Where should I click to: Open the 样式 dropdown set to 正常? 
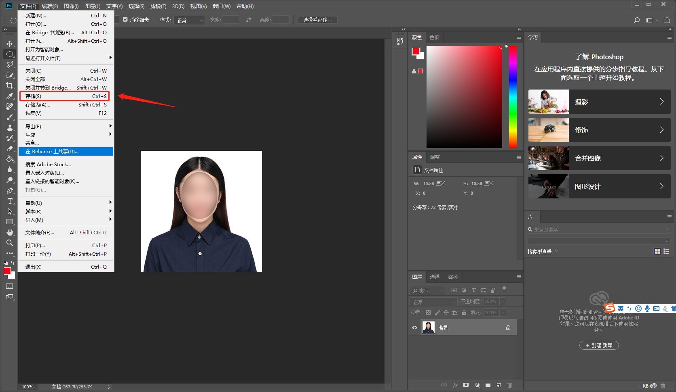point(189,20)
